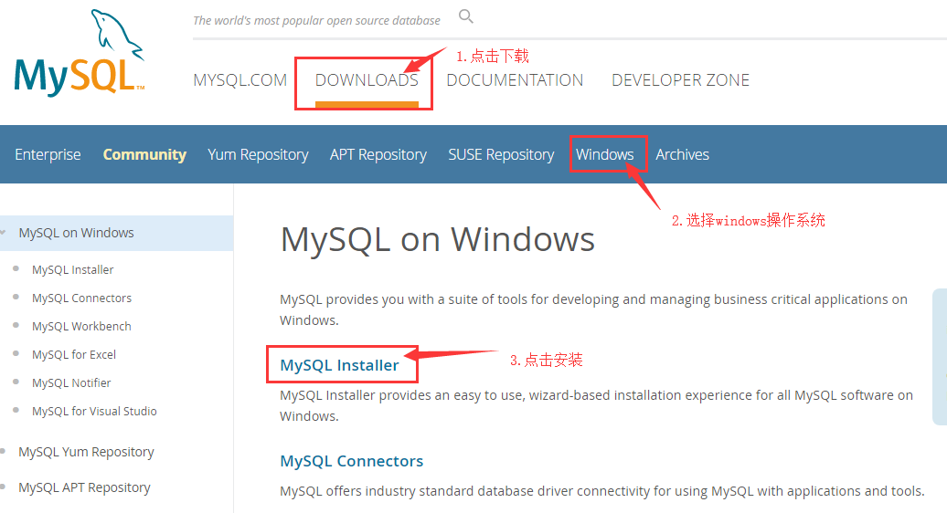This screenshot has width=947, height=513.
Task: Open MySQL for Excel in the sidebar
Action: [74, 354]
